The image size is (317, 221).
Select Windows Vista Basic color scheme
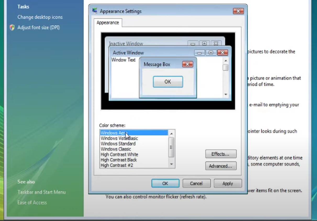coord(134,138)
